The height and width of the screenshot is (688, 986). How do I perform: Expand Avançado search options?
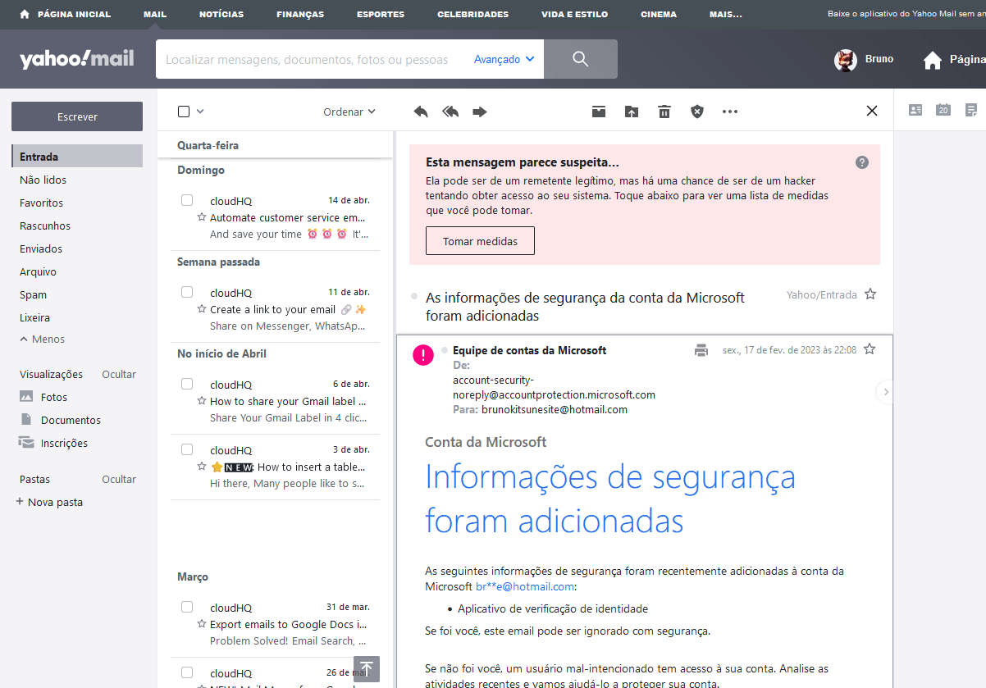[504, 59]
